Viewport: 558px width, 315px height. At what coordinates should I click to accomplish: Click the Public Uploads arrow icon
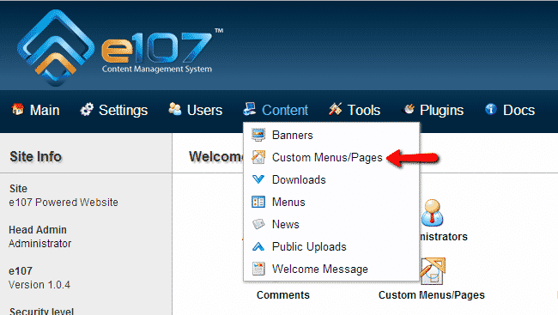coord(258,246)
